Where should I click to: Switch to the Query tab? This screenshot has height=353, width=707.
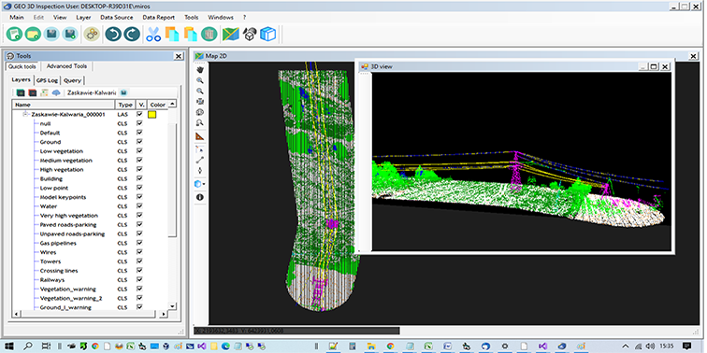pos(72,80)
